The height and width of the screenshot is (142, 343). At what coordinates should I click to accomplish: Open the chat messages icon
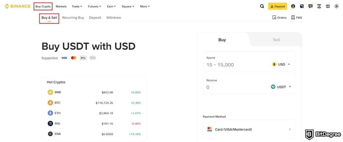pyautogui.click(x=310, y=6)
